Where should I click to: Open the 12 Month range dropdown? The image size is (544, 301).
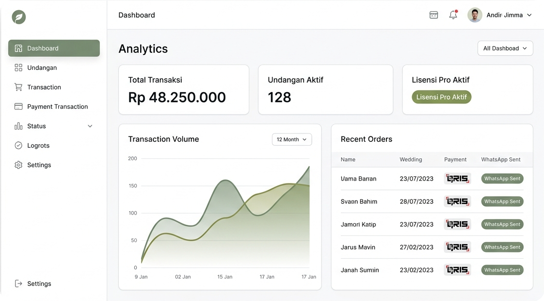pyautogui.click(x=292, y=139)
